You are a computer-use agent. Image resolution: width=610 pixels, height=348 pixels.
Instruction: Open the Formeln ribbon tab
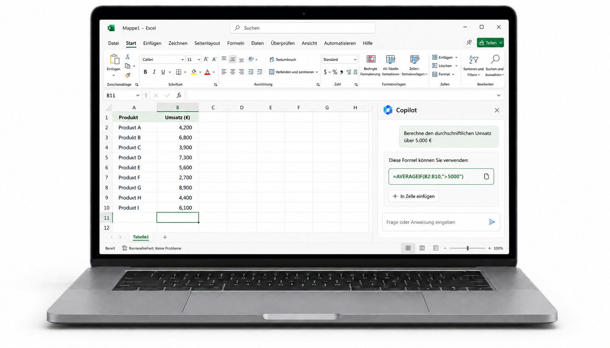(236, 43)
